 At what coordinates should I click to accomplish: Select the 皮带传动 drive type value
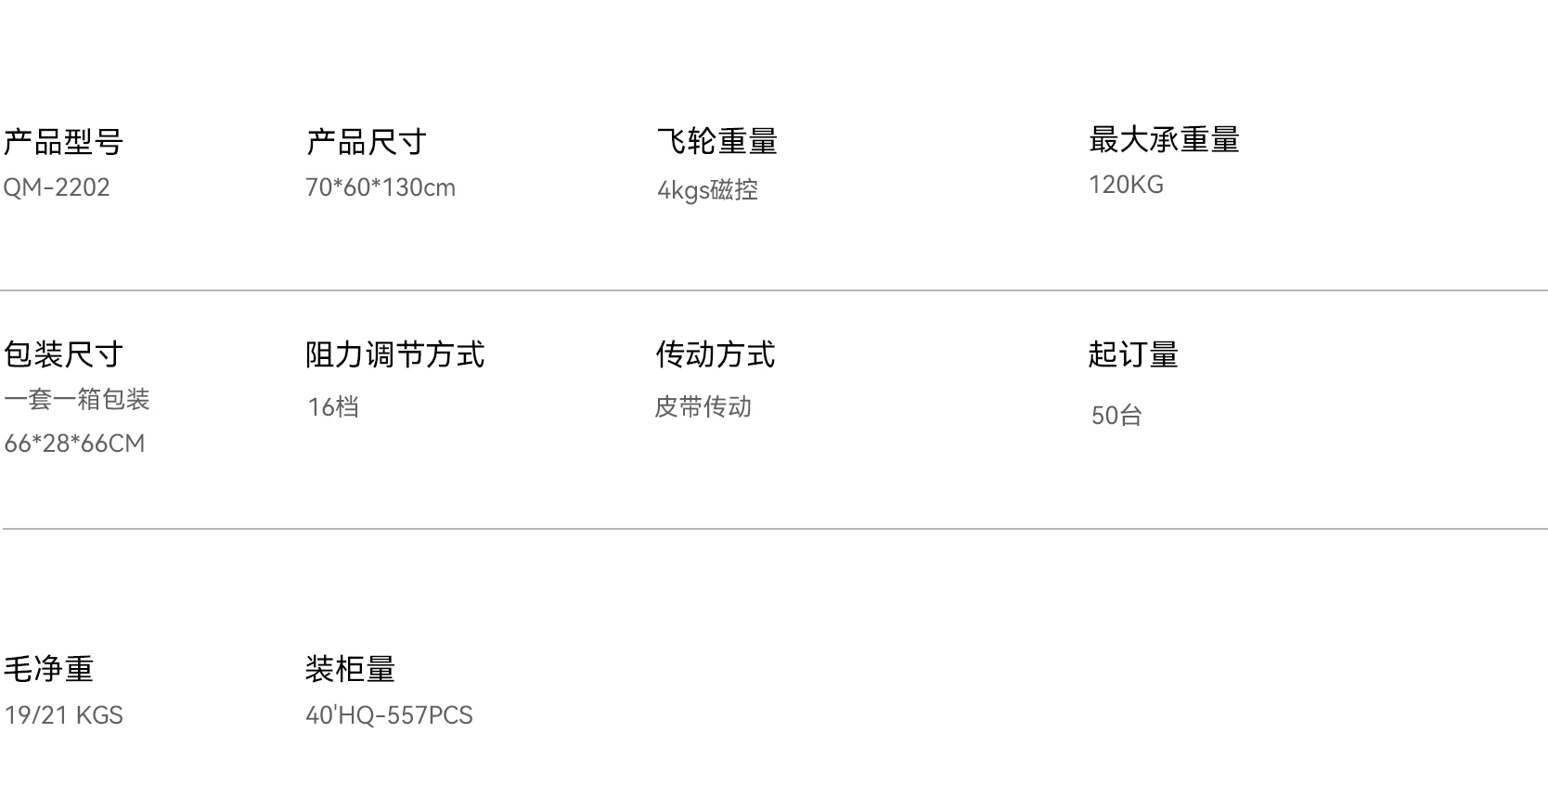pyautogui.click(x=703, y=407)
